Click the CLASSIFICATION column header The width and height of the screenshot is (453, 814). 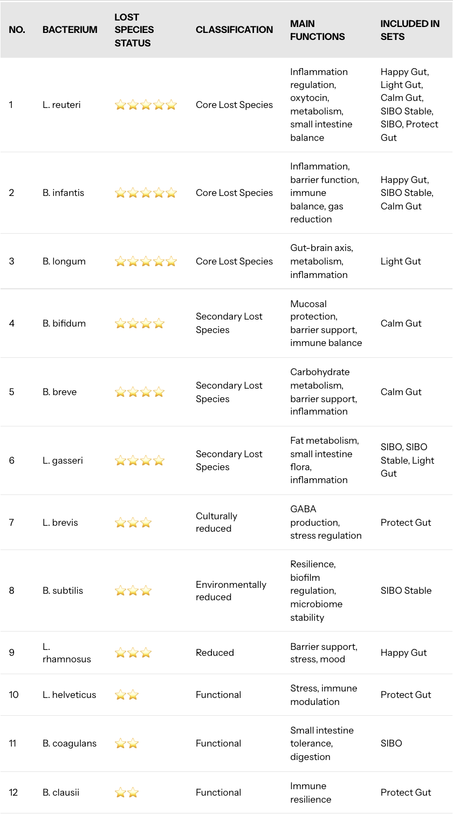[x=234, y=30]
